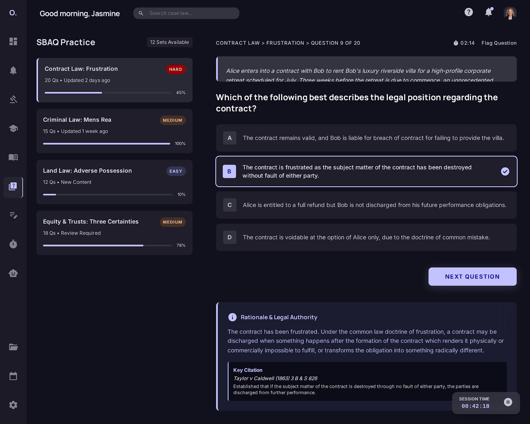This screenshot has height=424, width=530.
Task: Open the Contract Law: Frustration set
Action: (x=115, y=80)
